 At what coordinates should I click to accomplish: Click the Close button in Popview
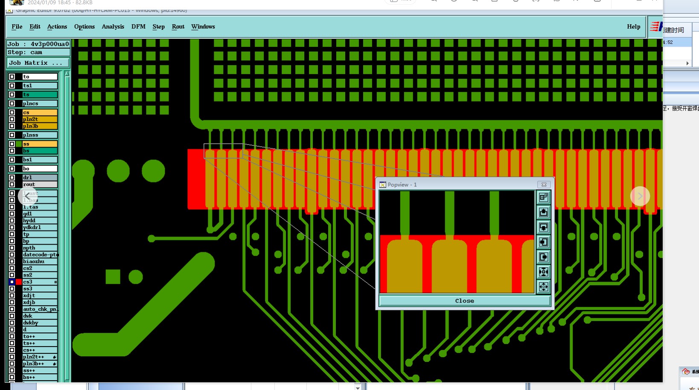464,300
